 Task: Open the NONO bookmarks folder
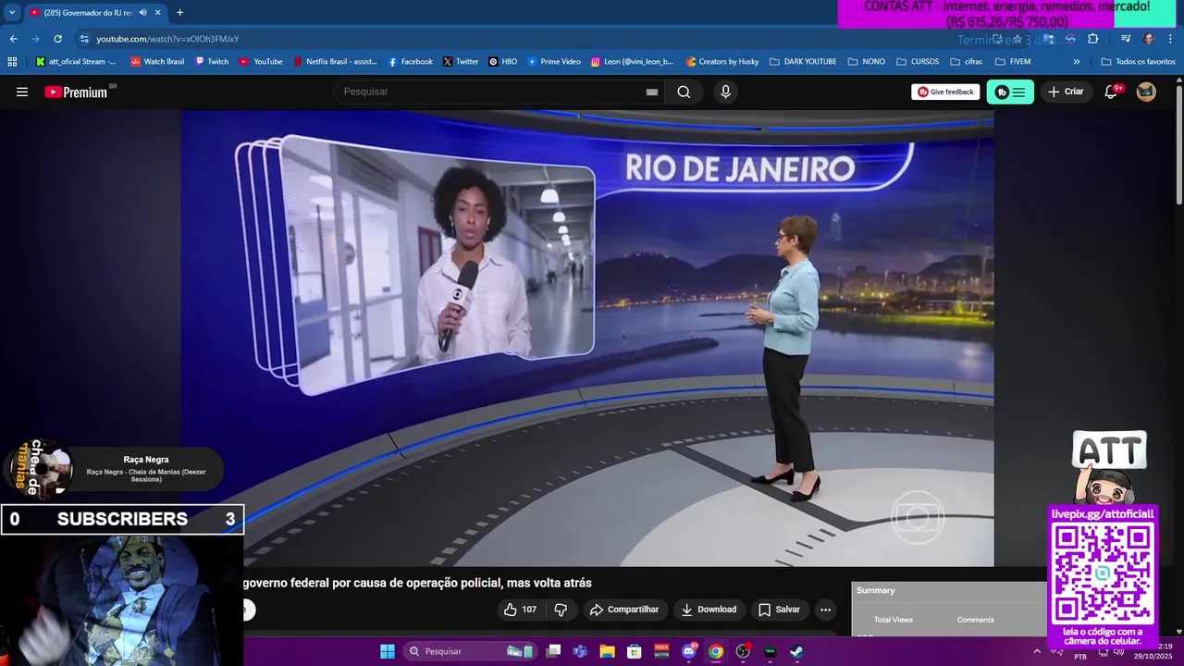tap(866, 62)
